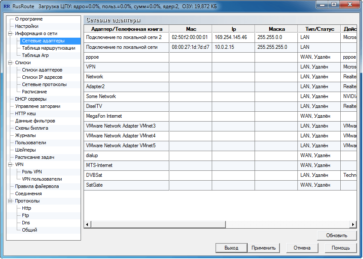Click the Адаптер/Телефонная книга column header
This screenshot has width=363, height=259.
(126, 29)
